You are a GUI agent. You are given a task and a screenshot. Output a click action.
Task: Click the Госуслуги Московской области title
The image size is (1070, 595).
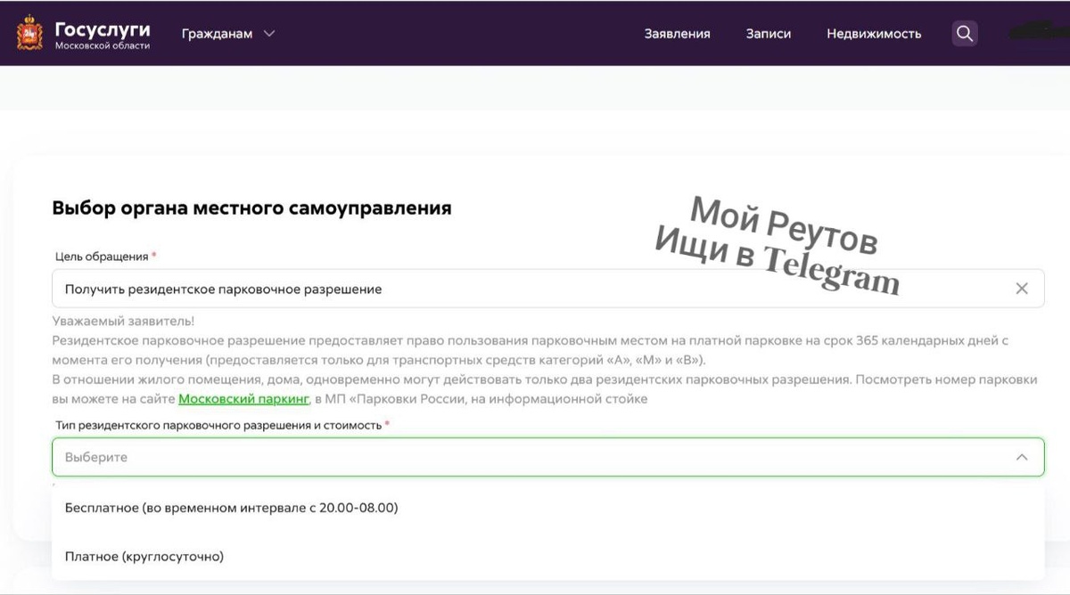coord(103,34)
